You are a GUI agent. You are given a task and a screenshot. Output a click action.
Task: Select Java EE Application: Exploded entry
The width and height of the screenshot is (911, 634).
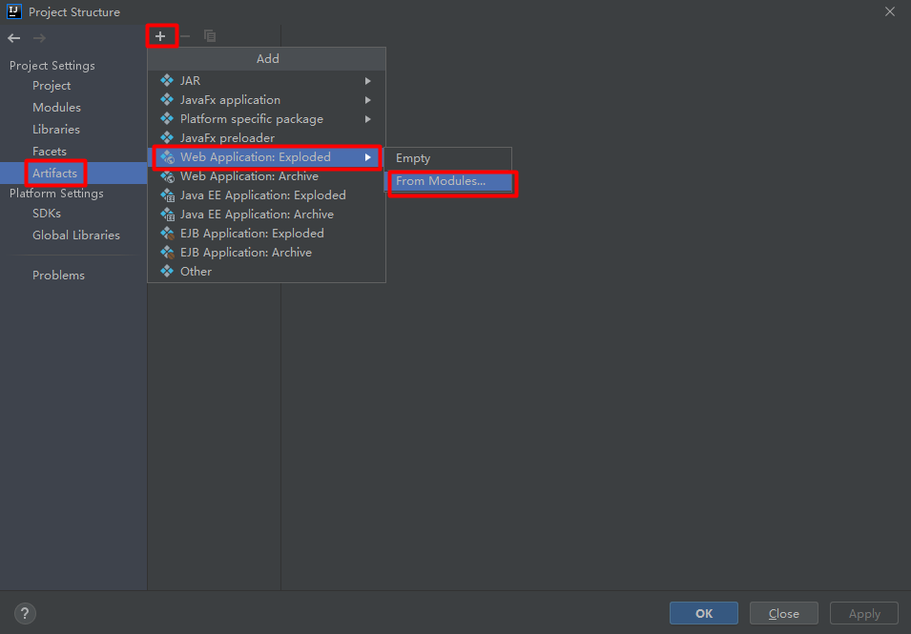pyautogui.click(x=267, y=195)
